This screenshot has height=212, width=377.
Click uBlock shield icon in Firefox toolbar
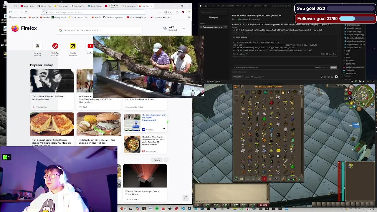[183, 12]
